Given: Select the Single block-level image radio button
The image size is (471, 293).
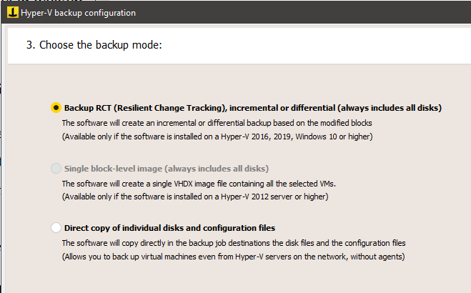Looking at the screenshot, I should (x=56, y=169).
